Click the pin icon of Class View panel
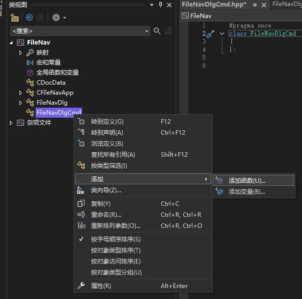The height and width of the screenshot is (299, 302). coord(160,5)
